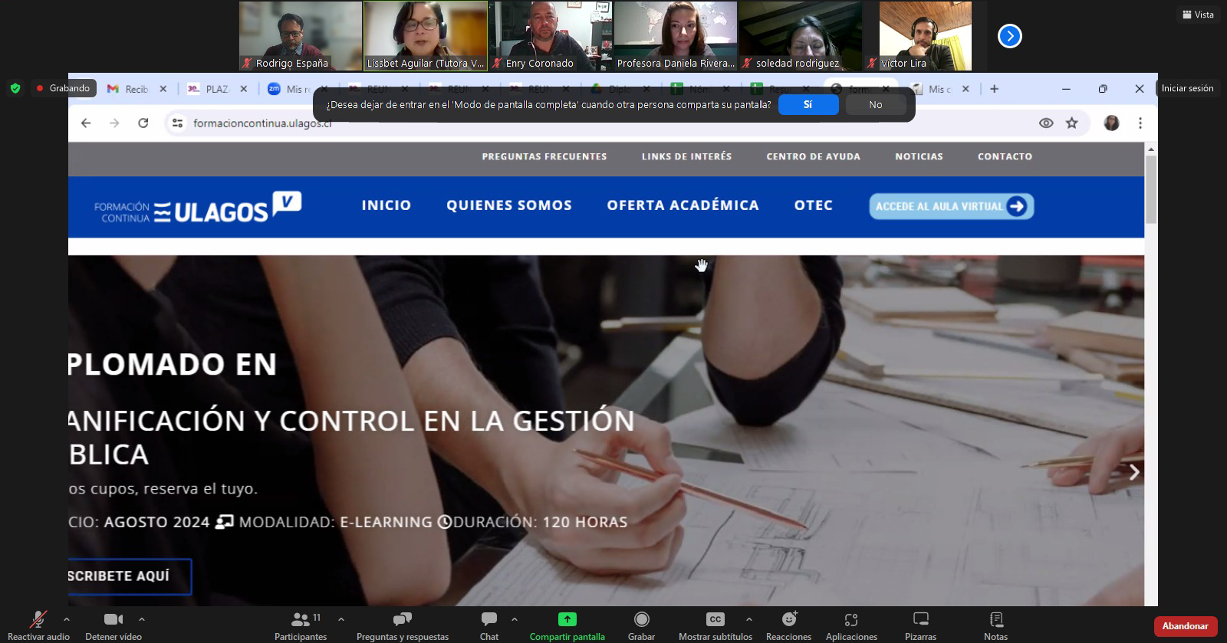1227x643 pixels.
Task: Open NOTICIAS link
Action: point(919,156)
